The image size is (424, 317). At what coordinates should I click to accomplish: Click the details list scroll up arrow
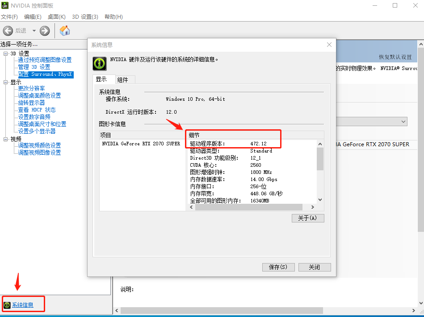click(320, 144)
